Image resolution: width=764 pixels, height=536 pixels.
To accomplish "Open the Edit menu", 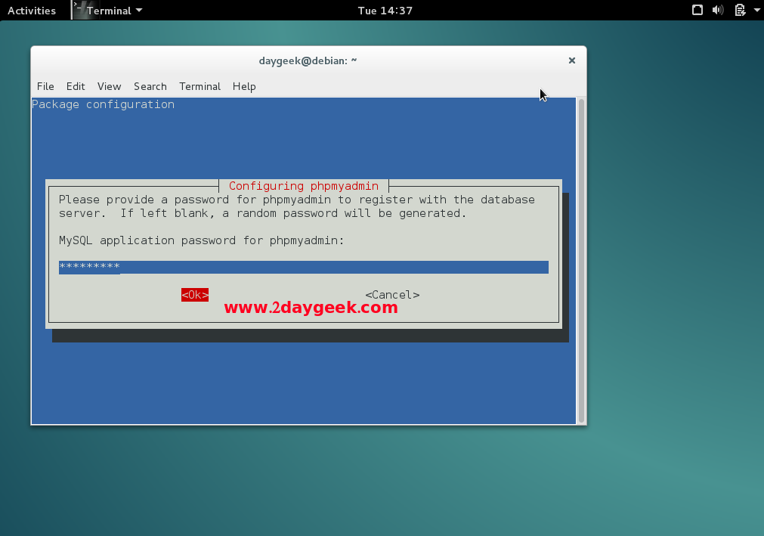I will (x=76, y=86).
